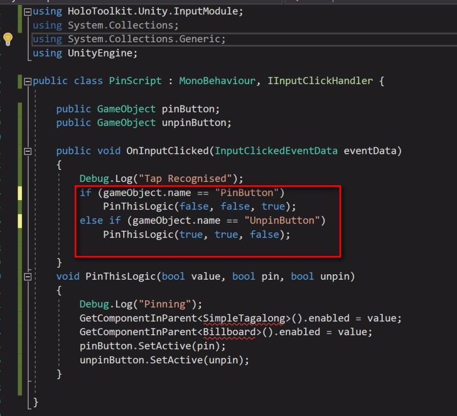Click 'PinThisLogic' in the void method declaration
This screenshot has height=416, width=457.
click(120, 276)
